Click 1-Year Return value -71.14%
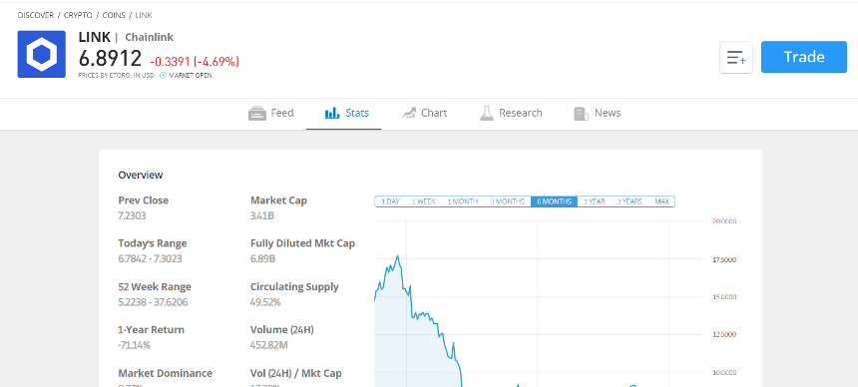This screenshot has width=858, height=387. coord(134,345)
